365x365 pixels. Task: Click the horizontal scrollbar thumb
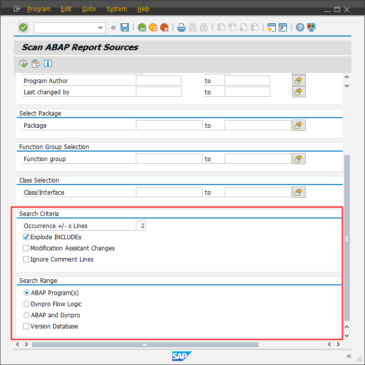coord(145,345)
